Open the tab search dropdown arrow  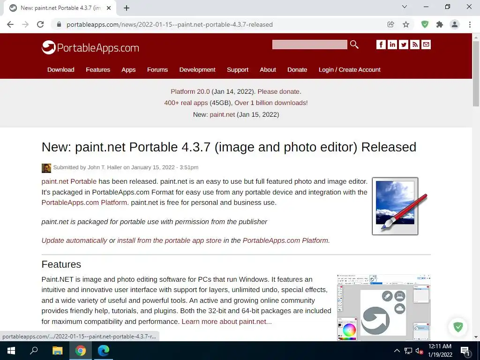coord(405,7)
